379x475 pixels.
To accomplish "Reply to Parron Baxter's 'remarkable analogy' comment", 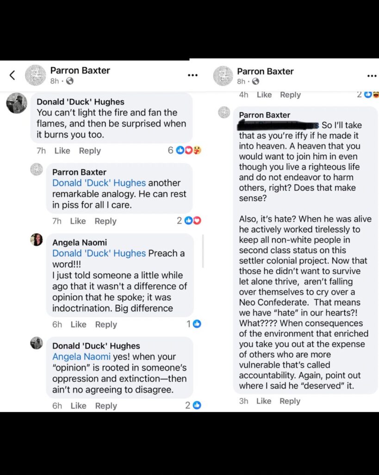I will coord(106,221).
